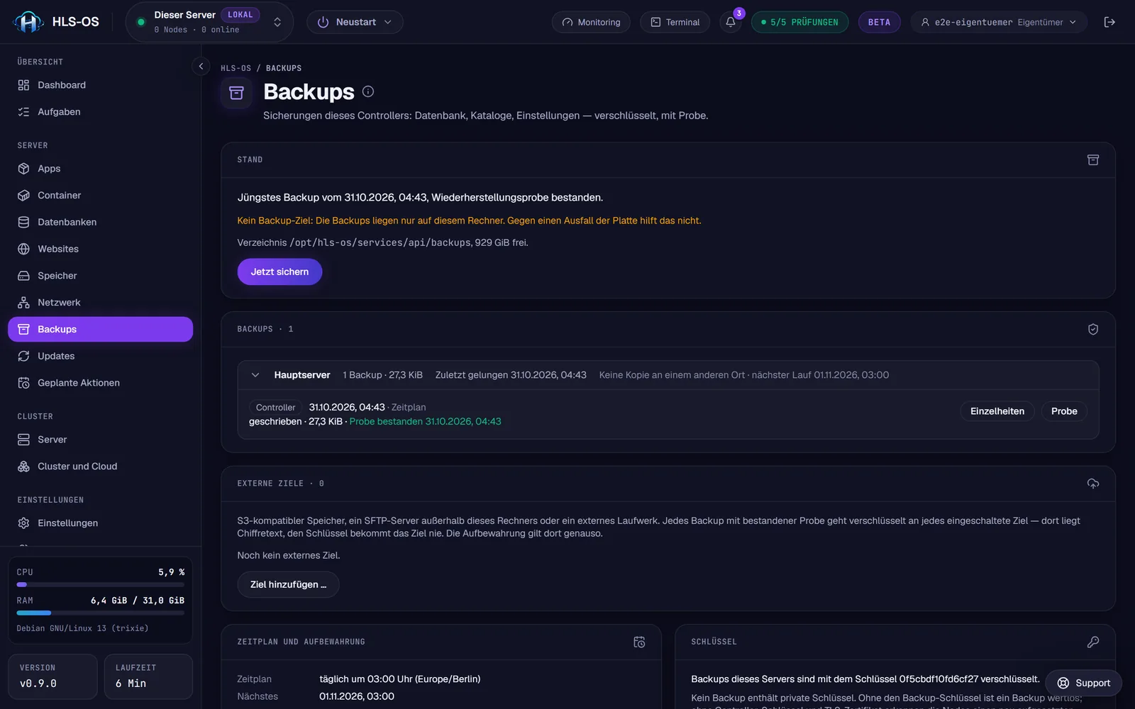Click the 5/5 Prüfungen status badge
Image resolution: width=1135 pixels, height=709 pixels.
click(799, 22)
